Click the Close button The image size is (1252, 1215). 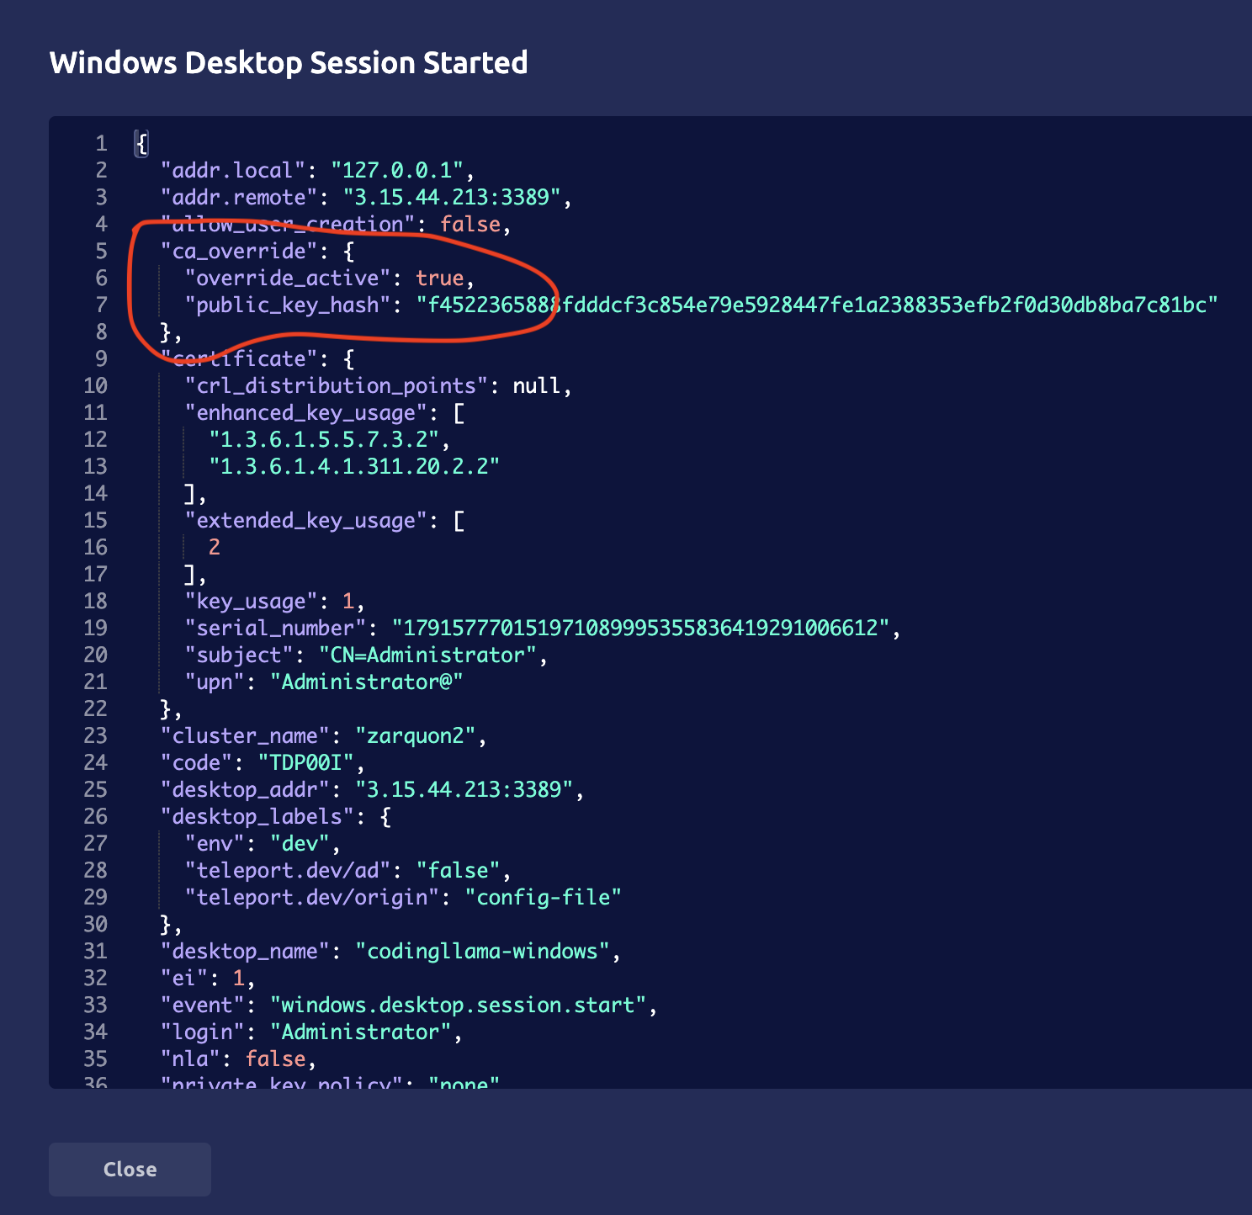pyautogui.click(x=130, y=1169)
